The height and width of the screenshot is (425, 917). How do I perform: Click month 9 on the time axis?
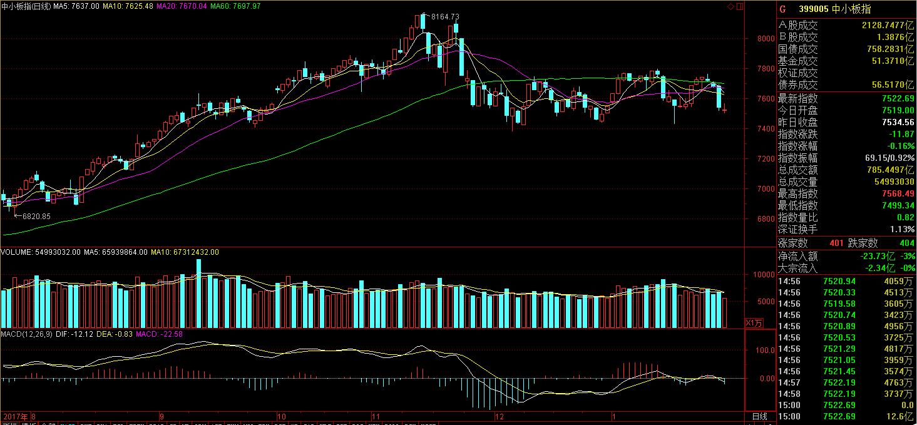pyautogui.click(x=162, y=416)
